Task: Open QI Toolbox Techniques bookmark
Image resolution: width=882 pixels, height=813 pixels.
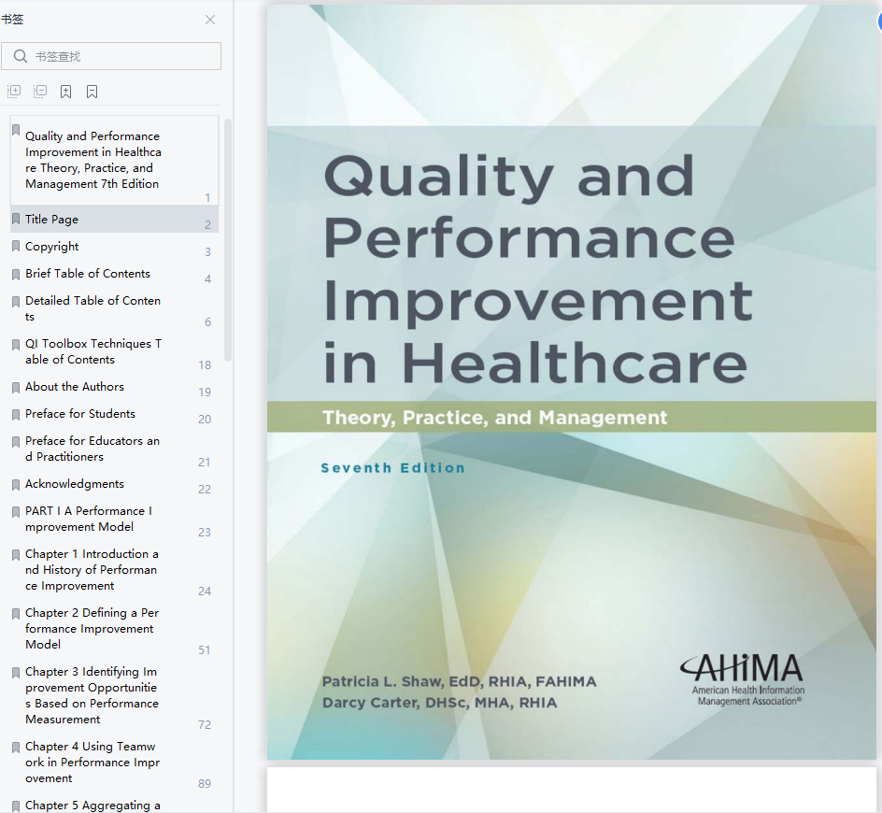Action: click(x=114, y=351)
